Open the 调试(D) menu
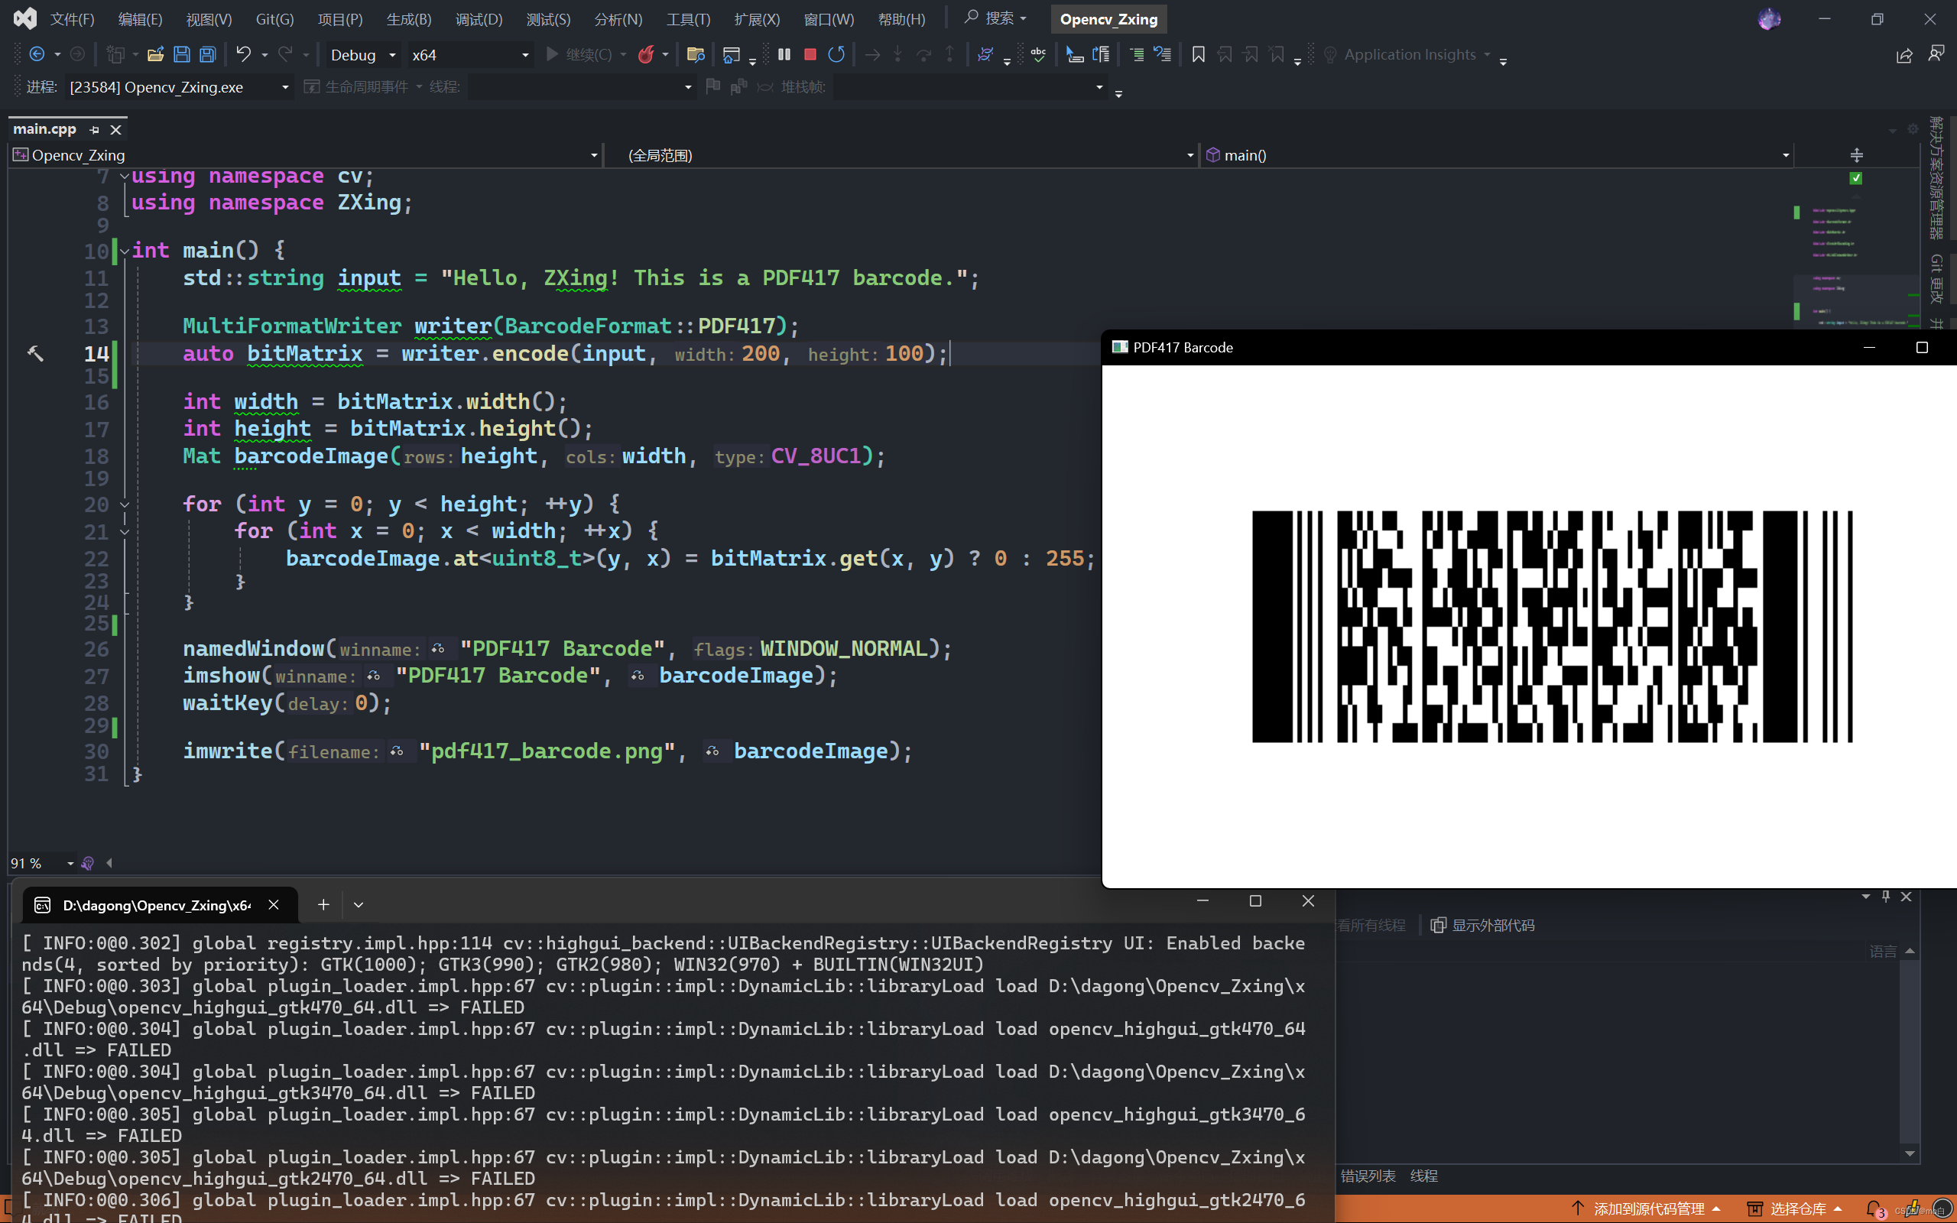This screenshot has width=1957, height=1223. 479,18
